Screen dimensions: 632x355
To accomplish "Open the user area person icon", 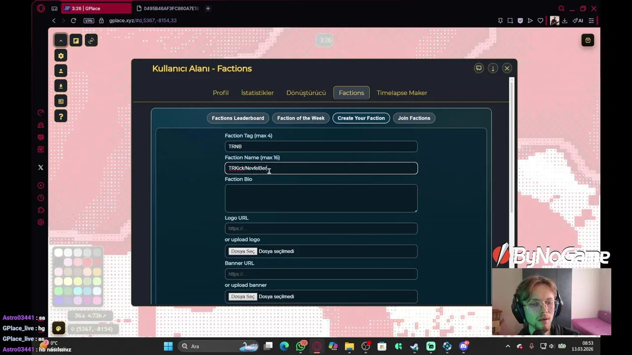I will (61, 71).
